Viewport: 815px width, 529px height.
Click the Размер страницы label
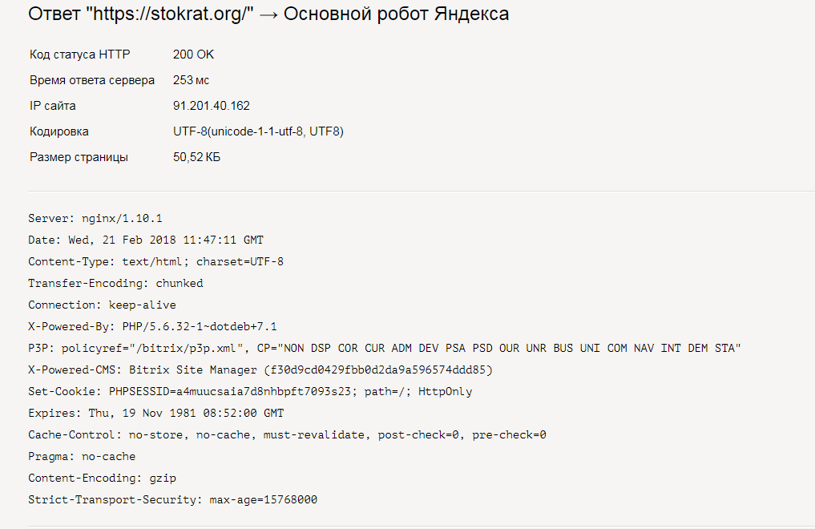(x=79, y=157)
